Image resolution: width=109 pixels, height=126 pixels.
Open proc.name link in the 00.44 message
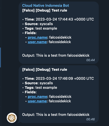click(x=38, y=37)
